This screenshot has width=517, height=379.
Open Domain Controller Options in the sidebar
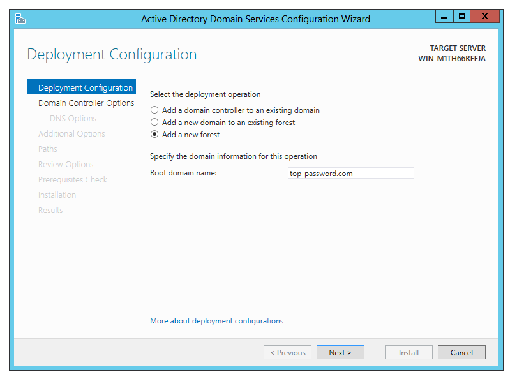click(86, 103)
